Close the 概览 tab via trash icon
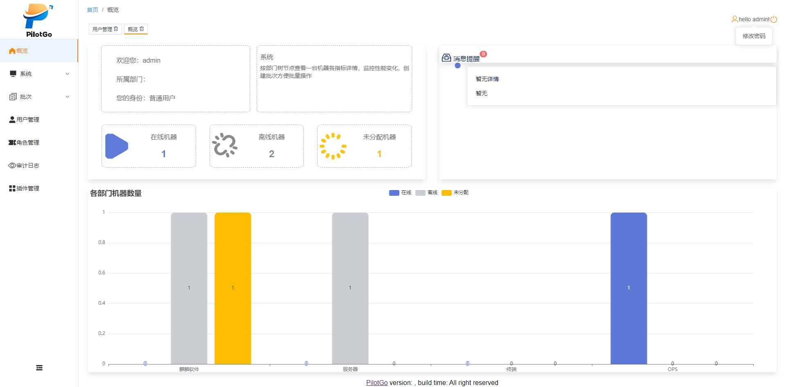Screen dimensions: 786x387 (142, 29)
